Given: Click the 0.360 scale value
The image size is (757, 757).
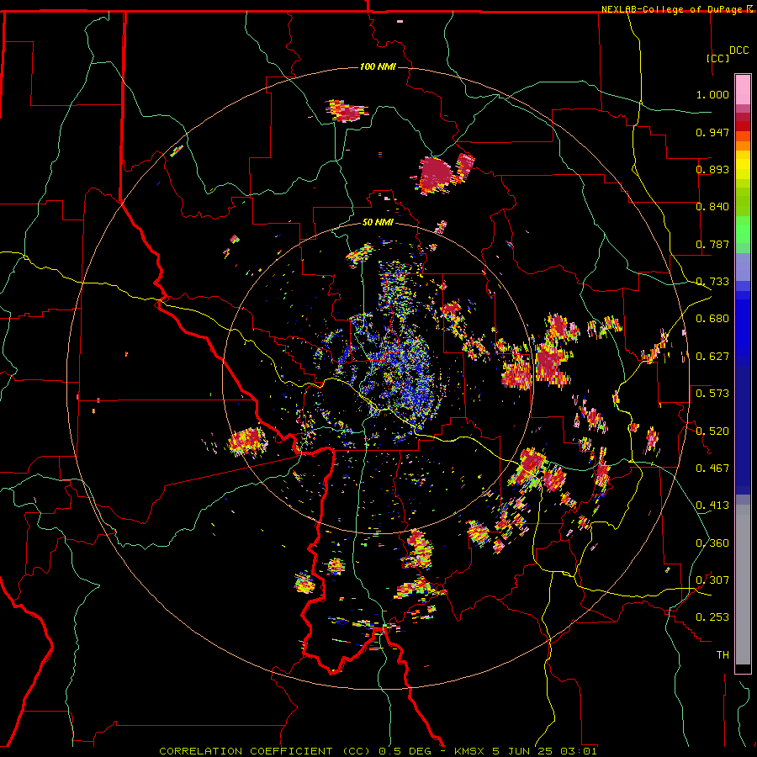Looking at the screenshot, I should (x=712, y=543).
